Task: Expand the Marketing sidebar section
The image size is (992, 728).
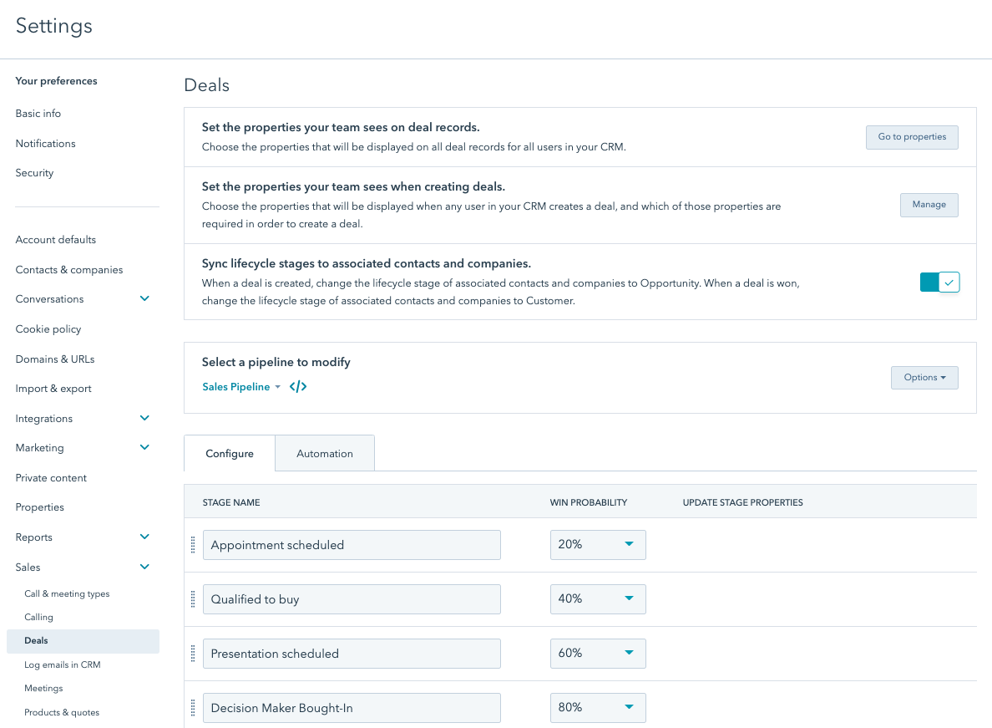Action: click(x=144, y=447)
